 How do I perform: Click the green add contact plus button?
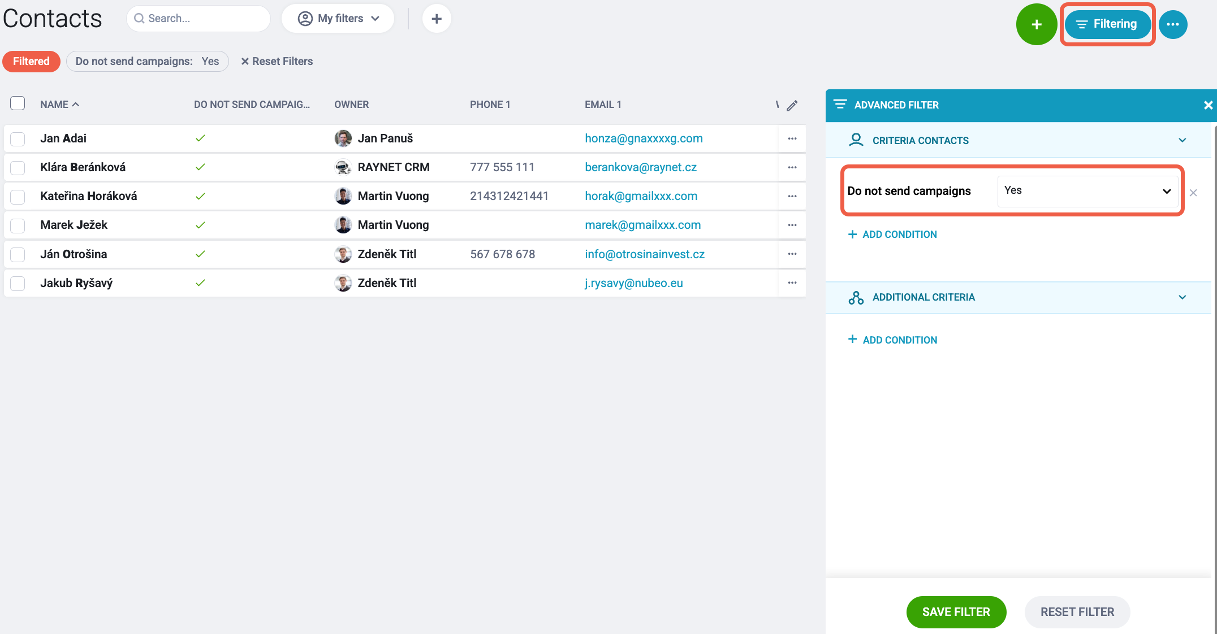click(x=1036, y=24)
